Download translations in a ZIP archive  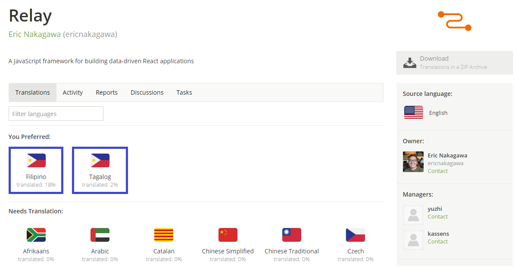(x=454, y=63)
